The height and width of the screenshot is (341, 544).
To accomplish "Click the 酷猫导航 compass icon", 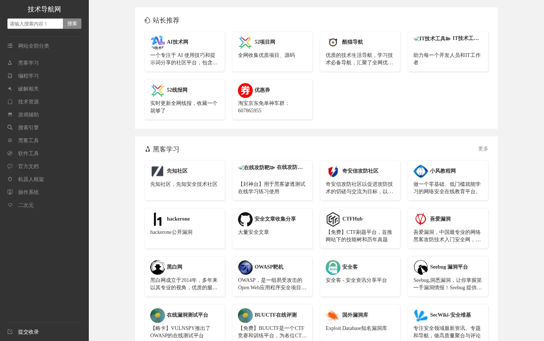I will [333, 42].
